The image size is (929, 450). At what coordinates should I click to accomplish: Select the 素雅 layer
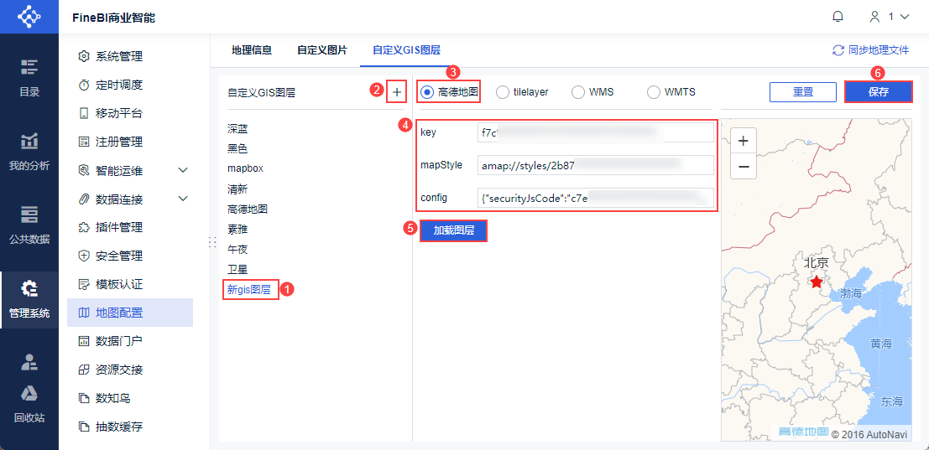237,229
